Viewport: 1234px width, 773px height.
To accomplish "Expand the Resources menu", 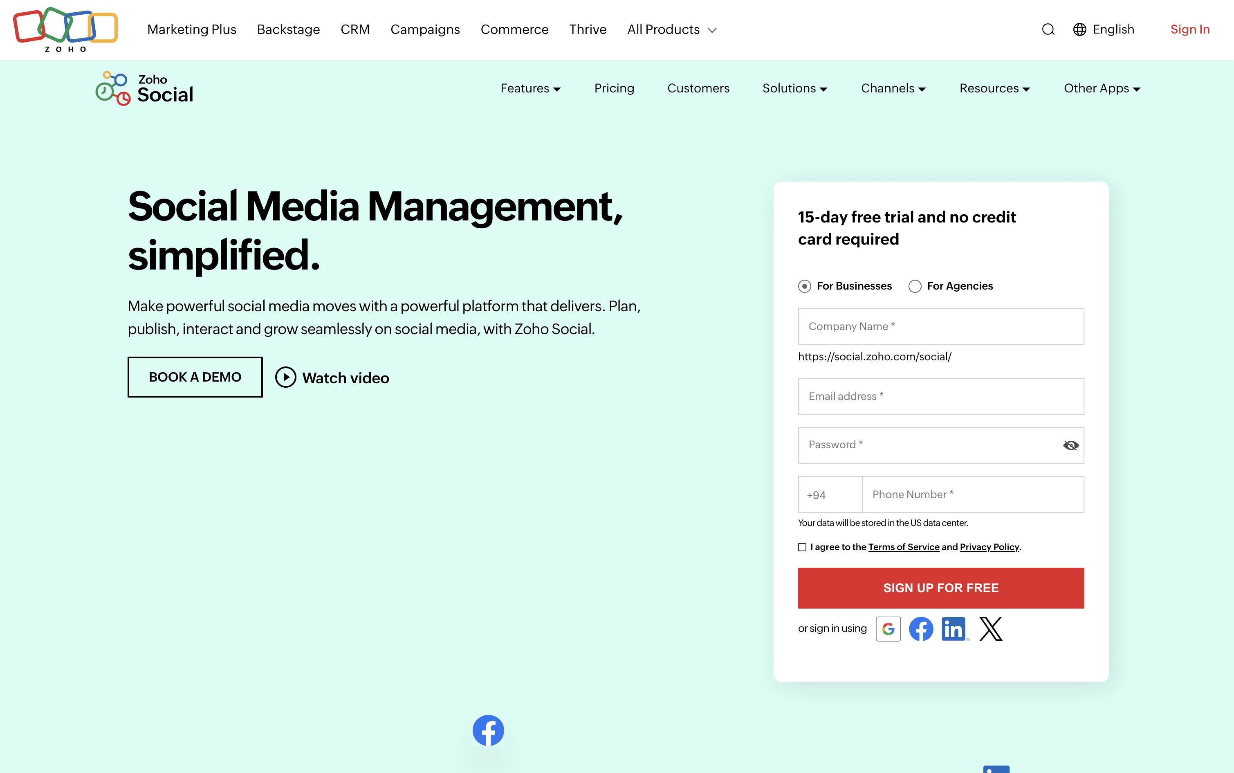I will (x=994, y=88).
